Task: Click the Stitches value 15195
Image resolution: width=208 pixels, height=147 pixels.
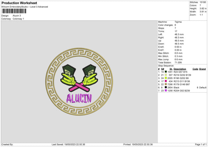Action: pos(203,2)
